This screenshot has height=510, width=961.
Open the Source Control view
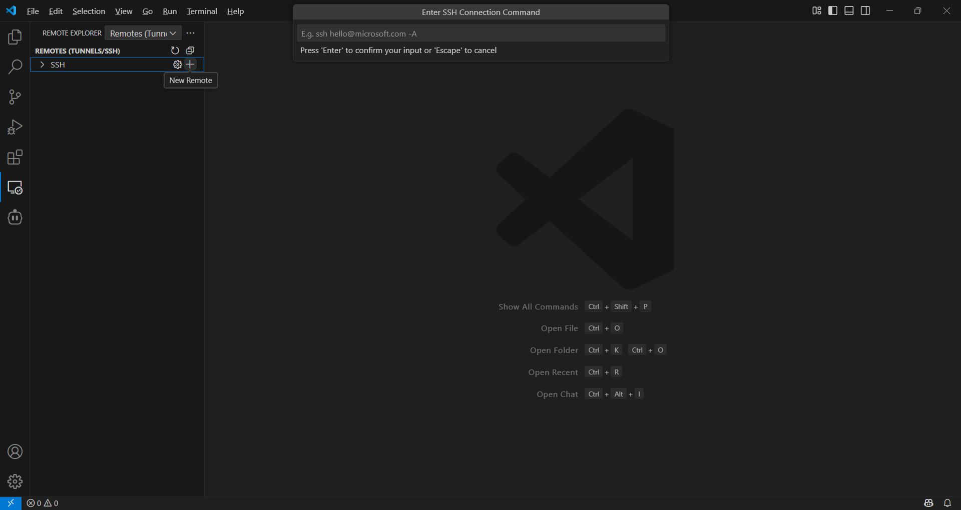click(15, 97)
